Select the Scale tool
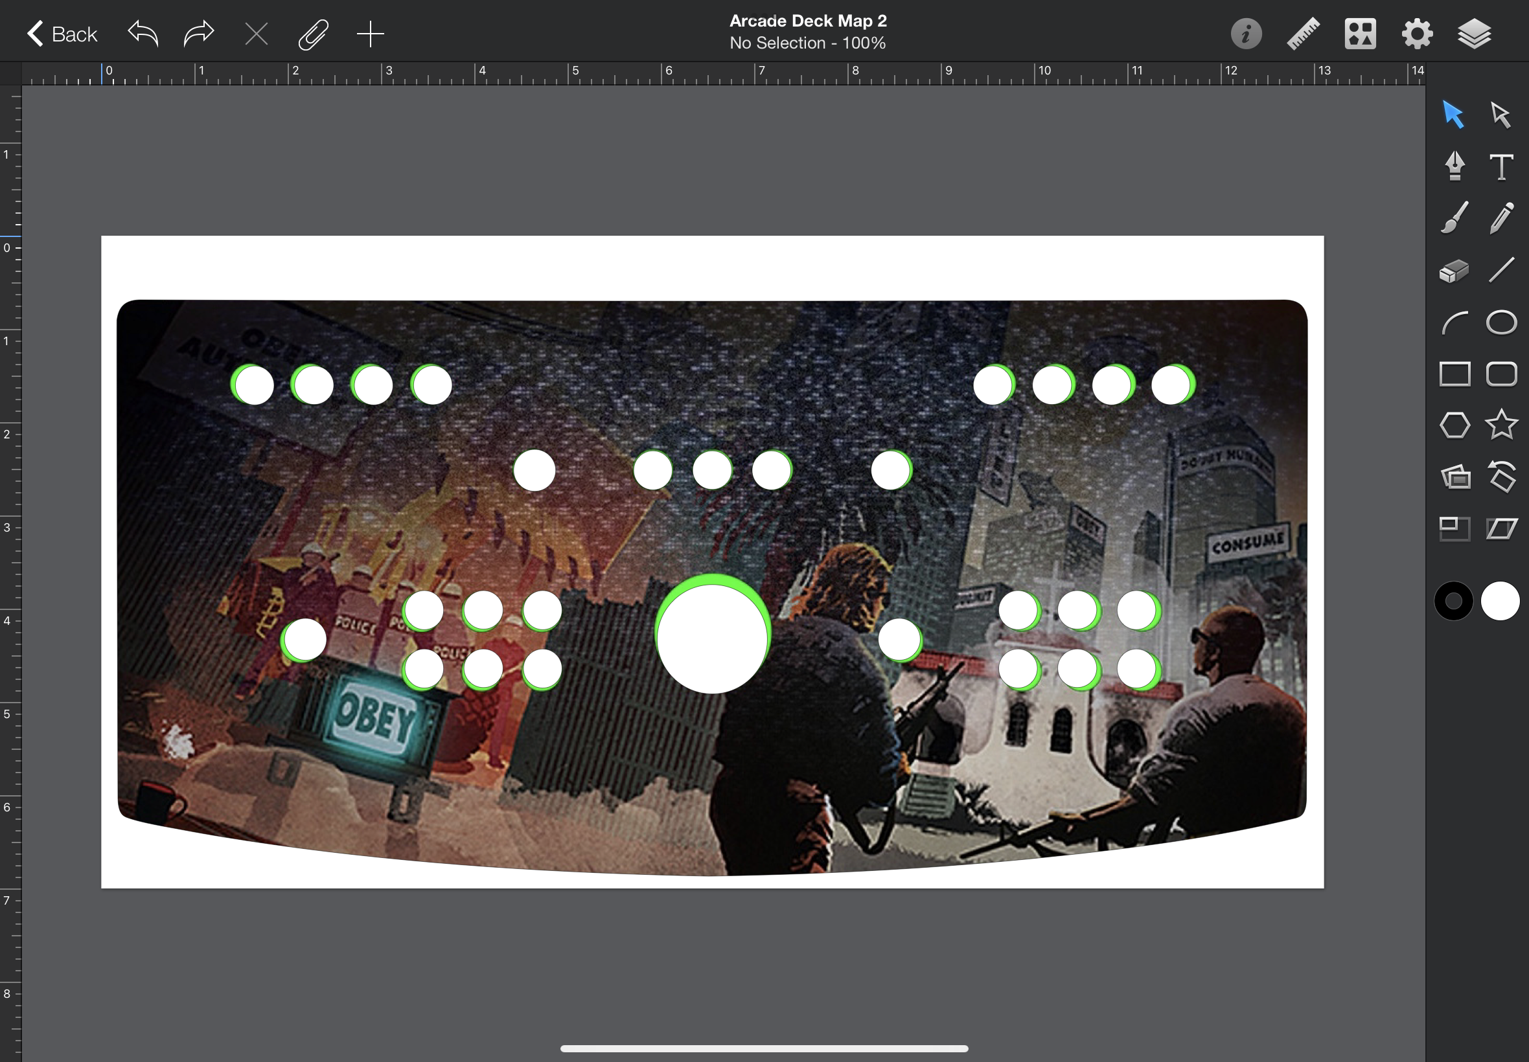This screenshot has height=1062, width=1529. (x=1454, y=529)
